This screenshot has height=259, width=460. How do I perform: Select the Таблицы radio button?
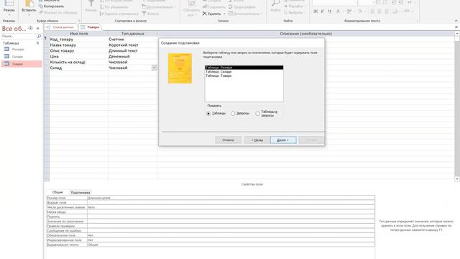[x=208, y=114]
